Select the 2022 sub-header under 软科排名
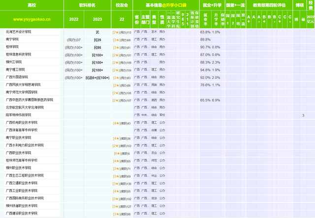 74,20
